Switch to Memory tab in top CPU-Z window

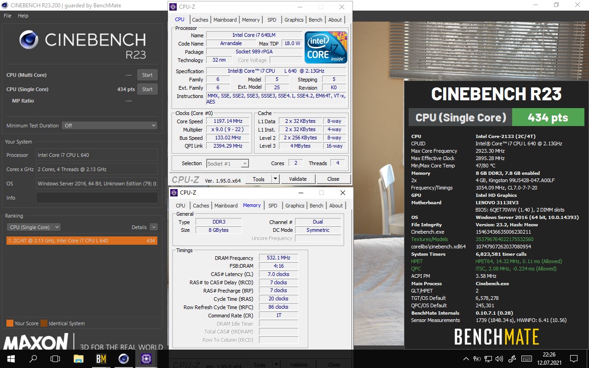coord(251,20)
